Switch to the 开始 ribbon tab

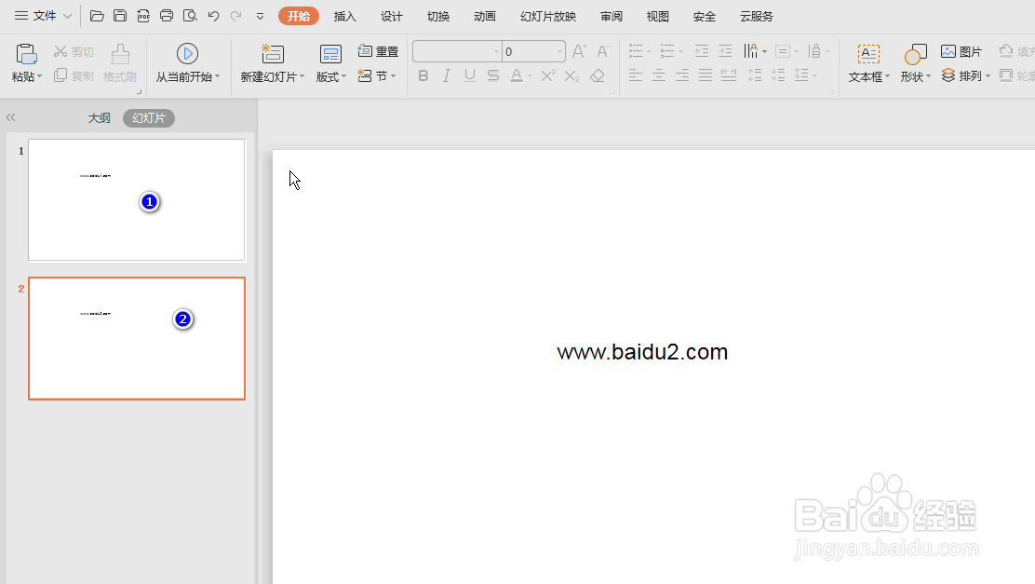[x=299, y=16]
